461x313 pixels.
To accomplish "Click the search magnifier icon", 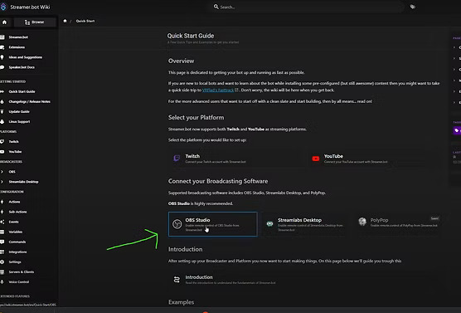I will (x=216, y=7).
